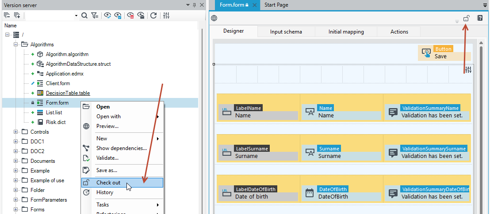Screen dimensions: 490x214
Task: Select Risk.dict in the tree
Action: click(x=56, y=122)
